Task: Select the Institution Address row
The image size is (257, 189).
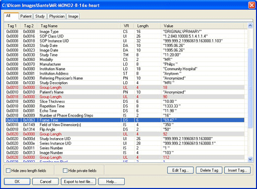Action: pos(124,74)
